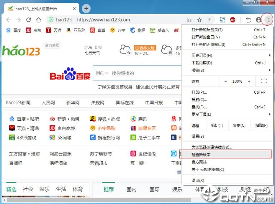Click the address bar URL
This screenshot has height=204, width=275.
[x=104, y=20]
